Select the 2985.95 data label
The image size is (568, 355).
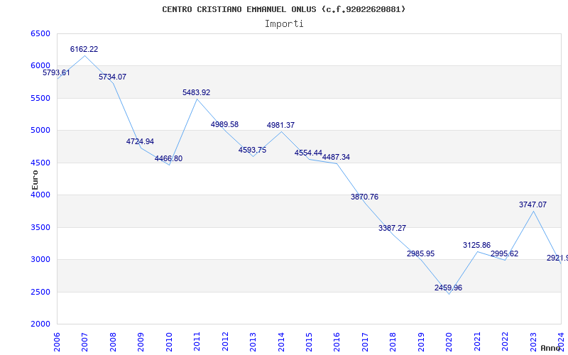click(x=420, y=254)
